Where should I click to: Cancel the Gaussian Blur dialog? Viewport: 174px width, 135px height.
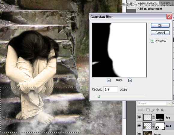pos(160,33)
